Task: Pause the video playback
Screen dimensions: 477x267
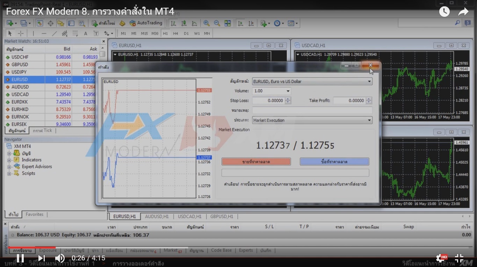Action: [x=20, y=258]
